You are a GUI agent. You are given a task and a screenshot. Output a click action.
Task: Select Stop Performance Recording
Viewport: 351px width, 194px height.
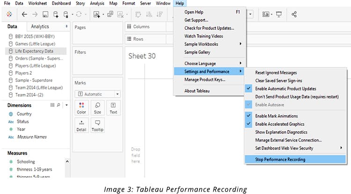tap(295, 159)
